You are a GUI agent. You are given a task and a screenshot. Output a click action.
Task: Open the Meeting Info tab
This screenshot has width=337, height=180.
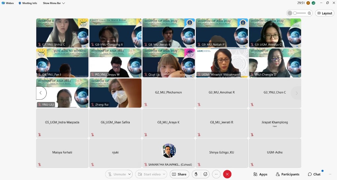coord(28,3)
